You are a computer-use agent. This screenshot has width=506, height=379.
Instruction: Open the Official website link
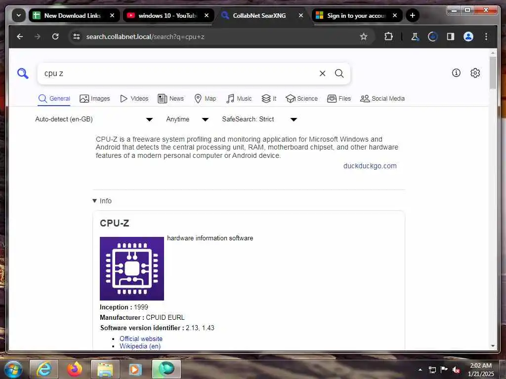click(141, 339)
